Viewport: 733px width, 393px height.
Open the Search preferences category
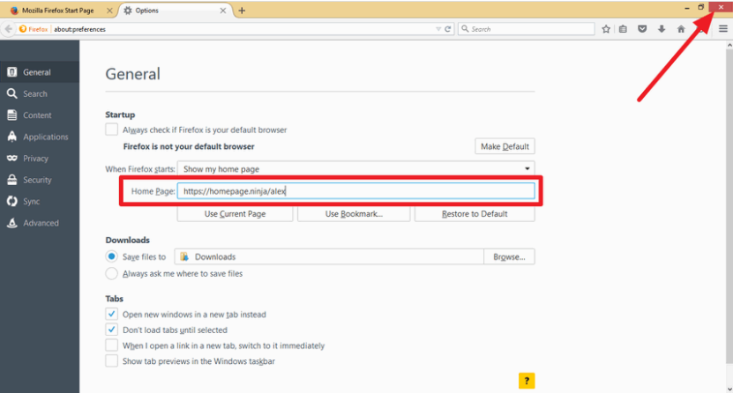tap(40, 93)
